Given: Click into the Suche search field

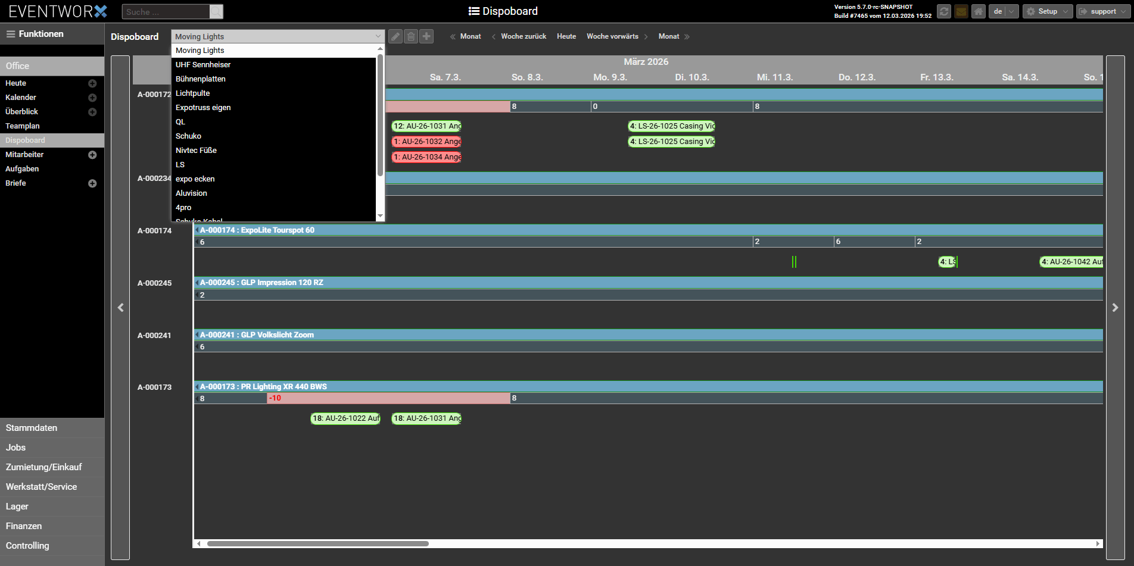Looking at the screenshot, I should [x=166, y=12].
